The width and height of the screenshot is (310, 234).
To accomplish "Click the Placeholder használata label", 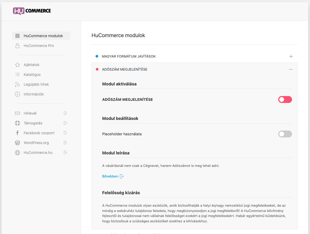I will tap(122, 134).
